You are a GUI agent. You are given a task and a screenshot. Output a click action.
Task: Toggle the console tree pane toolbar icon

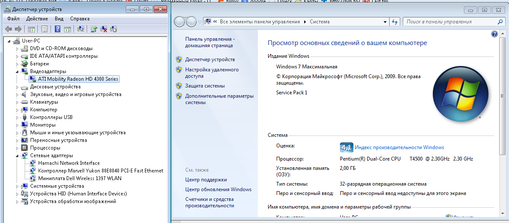(x=31, y=29)
